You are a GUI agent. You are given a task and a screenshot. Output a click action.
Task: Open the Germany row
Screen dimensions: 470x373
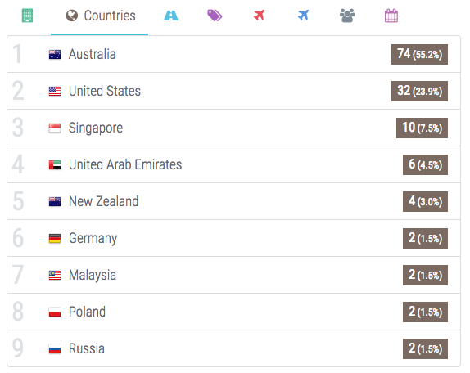click(234, 238)
